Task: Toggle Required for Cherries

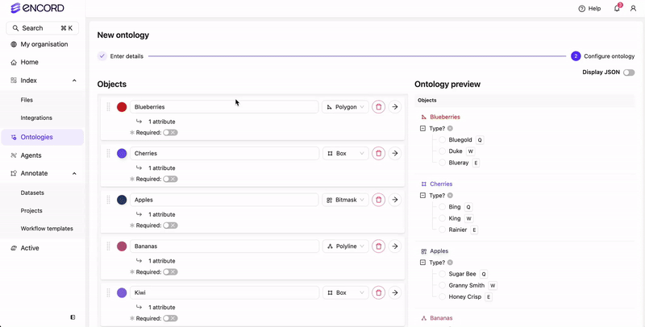Action: tap(170, 179)
